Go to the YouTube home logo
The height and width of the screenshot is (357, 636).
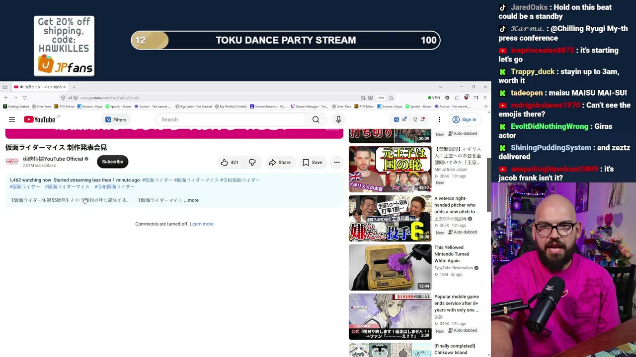click(40, 119)
